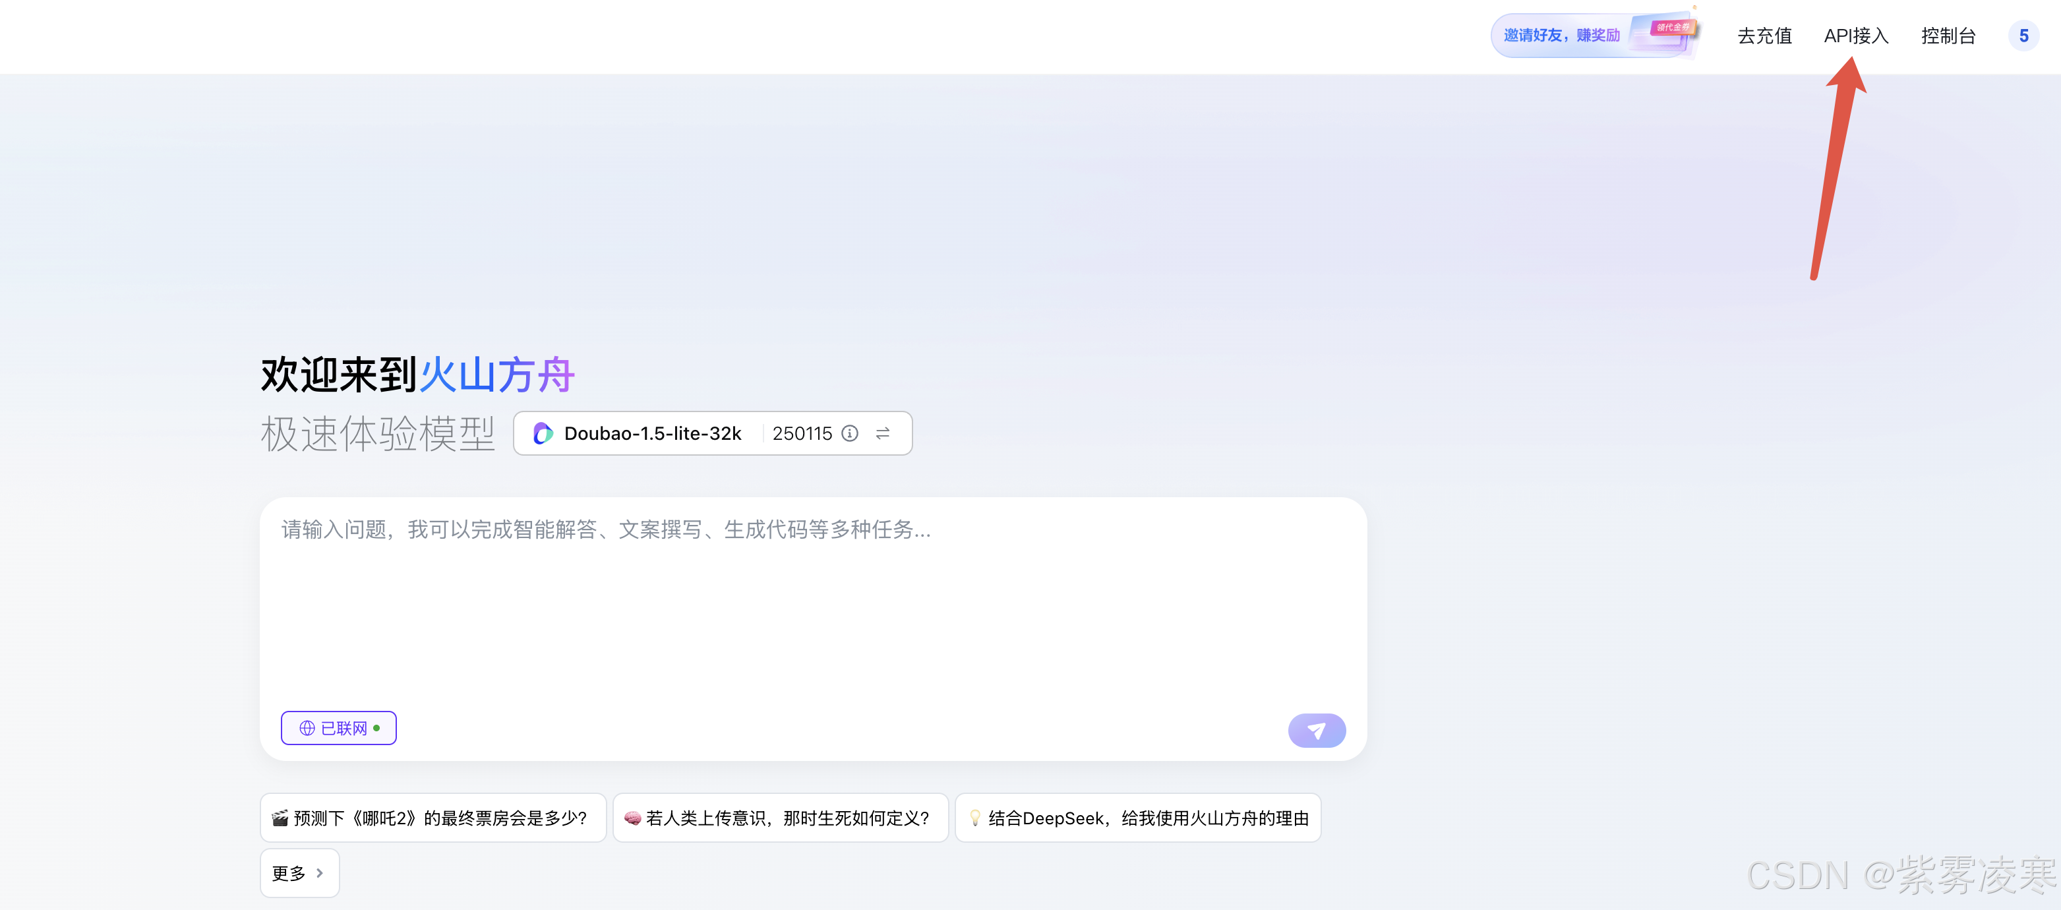This screenshot has height=910, width=2061.
Task: Click the 去充值 recharge link
Action: pyautogui.click(x=1764, y=36)
